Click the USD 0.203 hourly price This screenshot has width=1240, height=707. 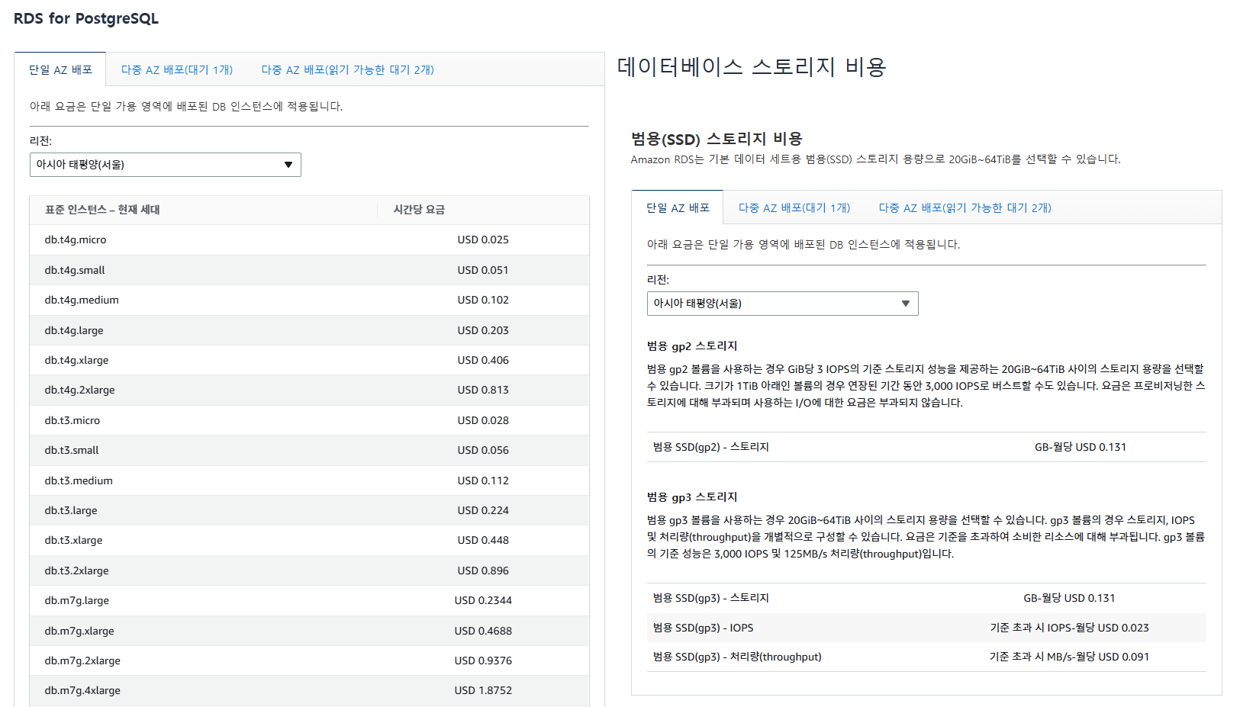[x=483, y=330]
